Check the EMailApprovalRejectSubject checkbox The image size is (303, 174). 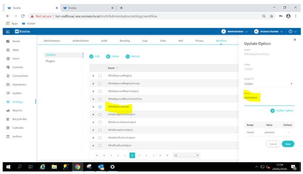point(100,91)
